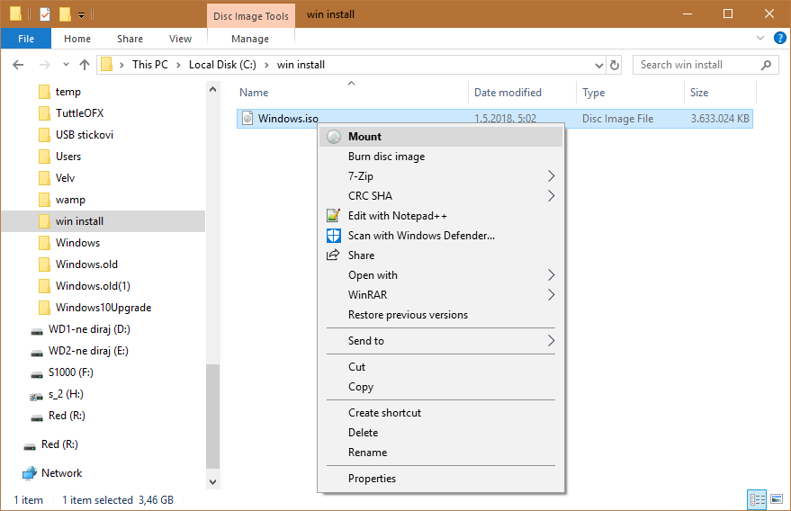Open the Windows10Upgrade folder in tree

pyautogui.click(x=103, y=308)
